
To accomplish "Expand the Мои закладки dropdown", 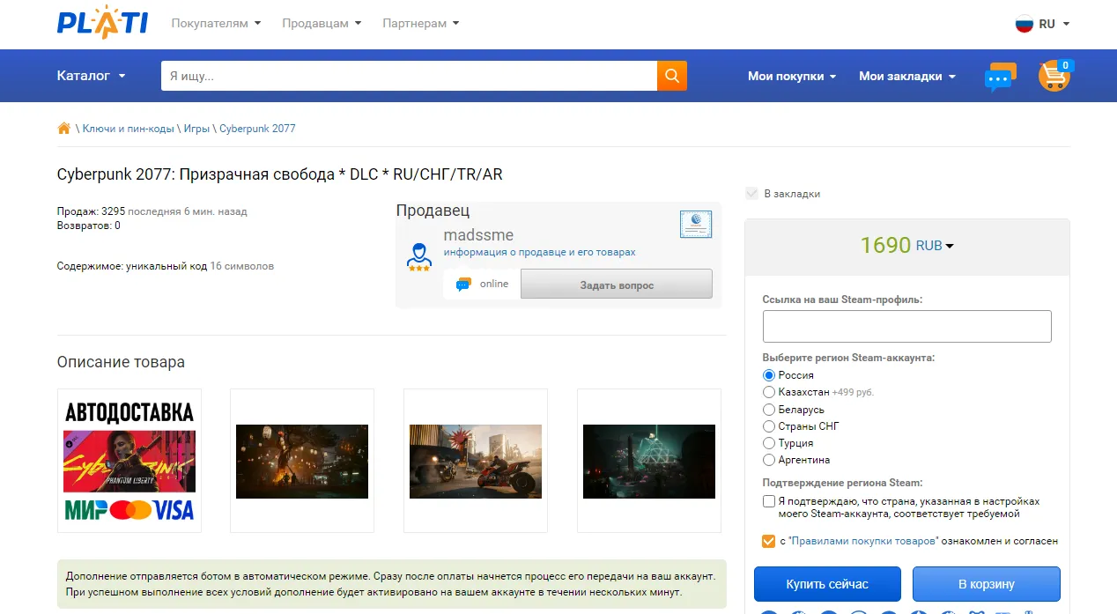I will (907, 77).
